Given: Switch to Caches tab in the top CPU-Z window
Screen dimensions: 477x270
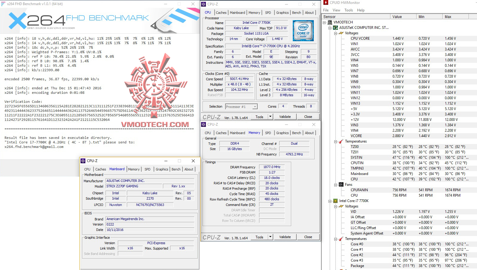Looking at the screenshot, I should click(221, 13).
